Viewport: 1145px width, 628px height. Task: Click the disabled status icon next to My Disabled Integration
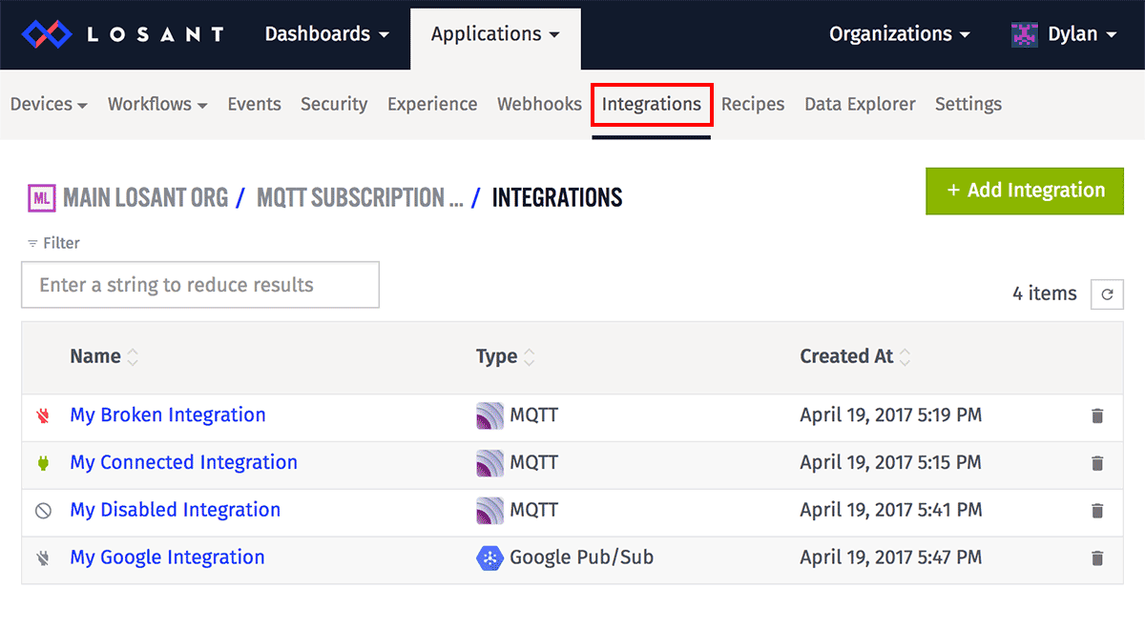click(x=43, y=510)
